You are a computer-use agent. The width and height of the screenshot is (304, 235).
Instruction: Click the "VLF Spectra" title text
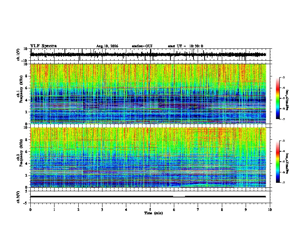pyautogui.click(x=43, y=46)
